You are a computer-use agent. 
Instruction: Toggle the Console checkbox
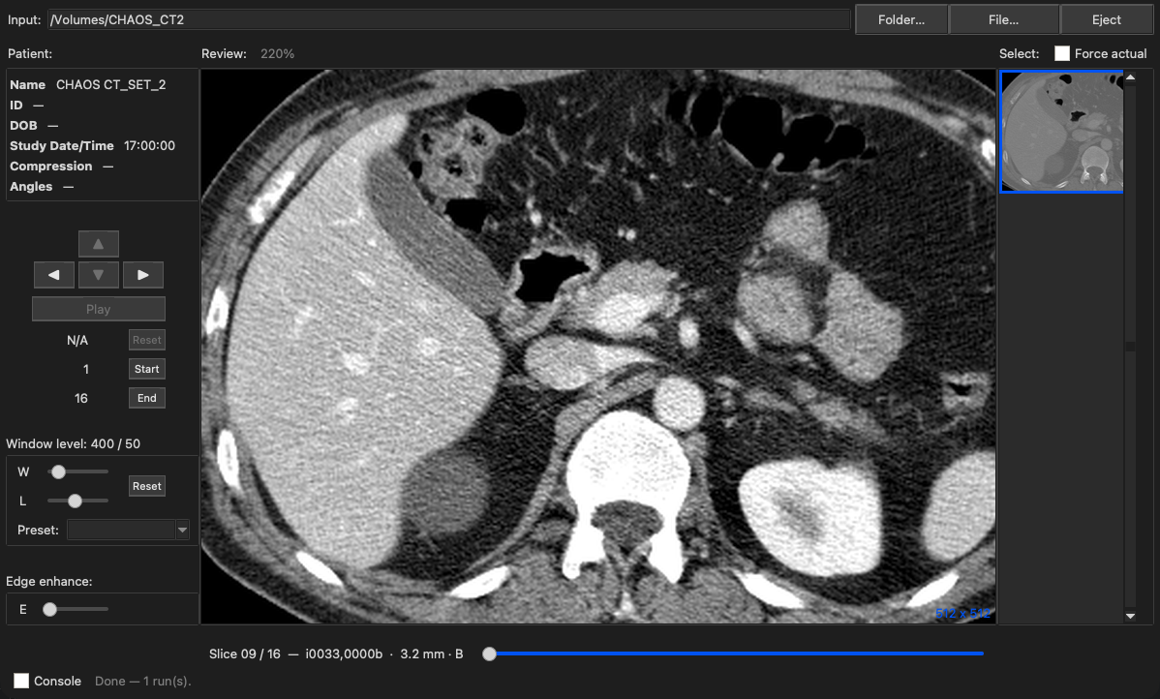(21, 681)
